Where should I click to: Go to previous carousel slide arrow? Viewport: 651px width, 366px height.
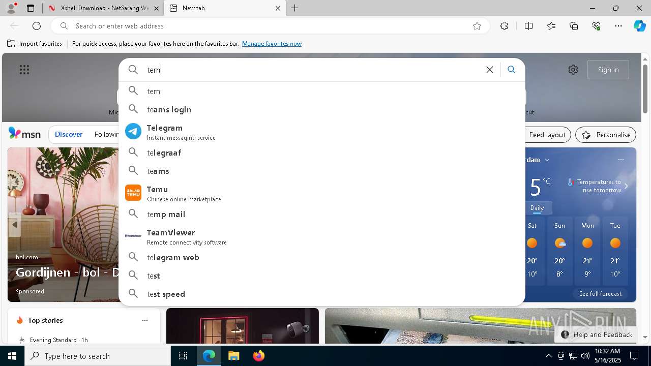click(15, 225)
